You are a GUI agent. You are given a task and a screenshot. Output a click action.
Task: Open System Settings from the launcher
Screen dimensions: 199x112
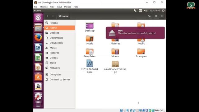(x=38, y=96)
